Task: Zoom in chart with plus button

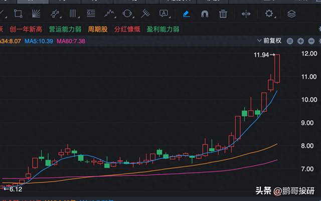Action: click(x=300, y=41)
